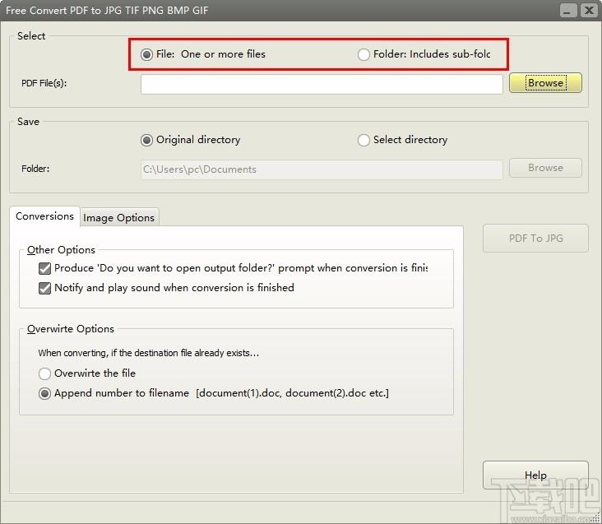Click the 'Other Options' group heading
This screenshot has height=524, width=602.
pos(61,250)
